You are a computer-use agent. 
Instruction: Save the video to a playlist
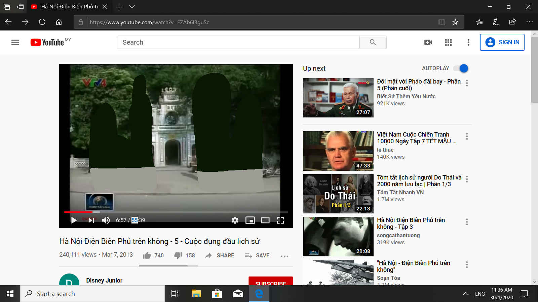pyautogui.click(x=257, y=256)
